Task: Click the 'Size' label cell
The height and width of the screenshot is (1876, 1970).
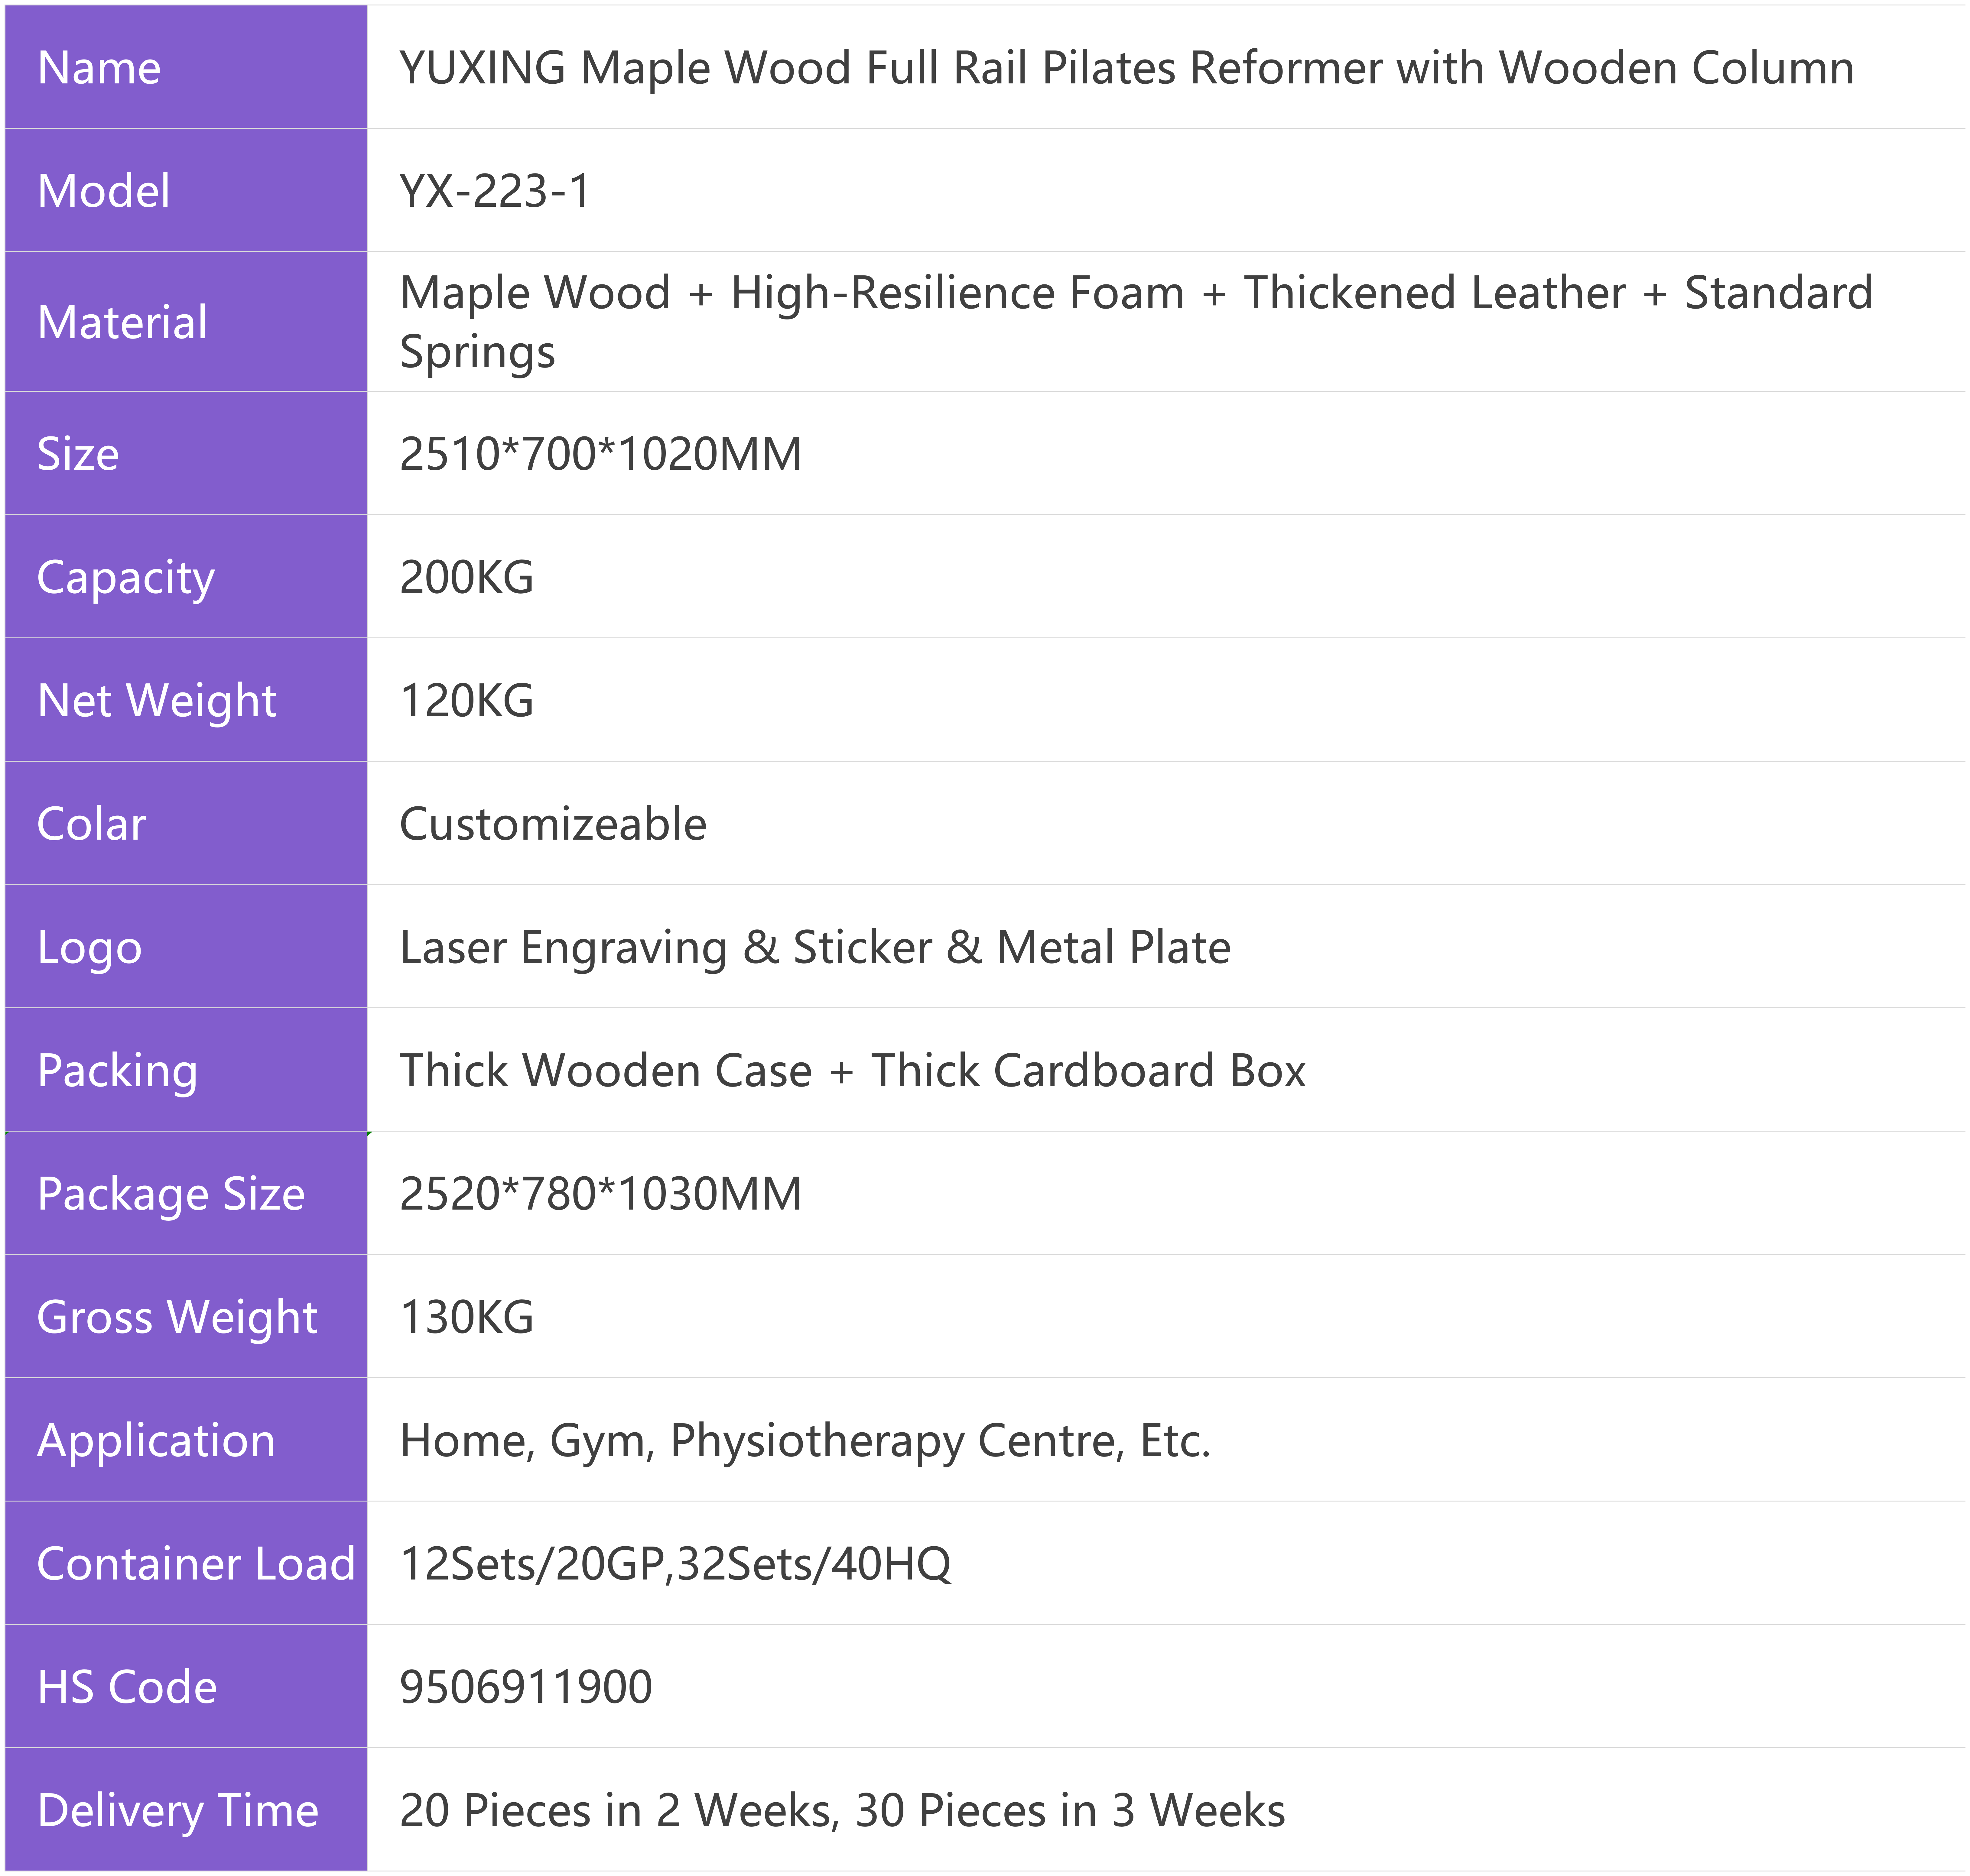Action: click(186, 453)
